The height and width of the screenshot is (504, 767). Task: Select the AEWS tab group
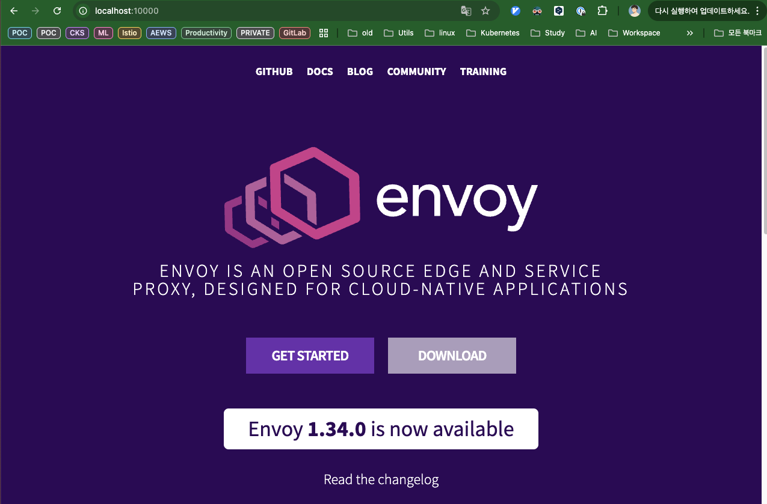click(161, 33)
